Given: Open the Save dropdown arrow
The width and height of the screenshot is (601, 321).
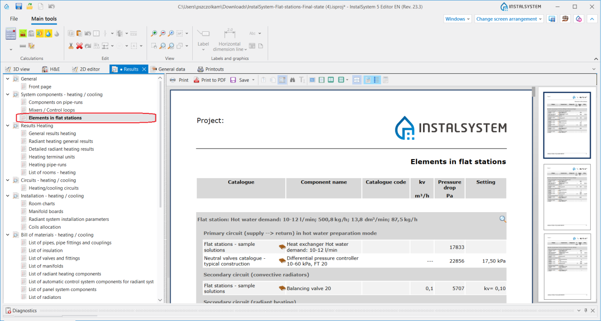Looking at the screenshot, I should [x=253, y=80].
